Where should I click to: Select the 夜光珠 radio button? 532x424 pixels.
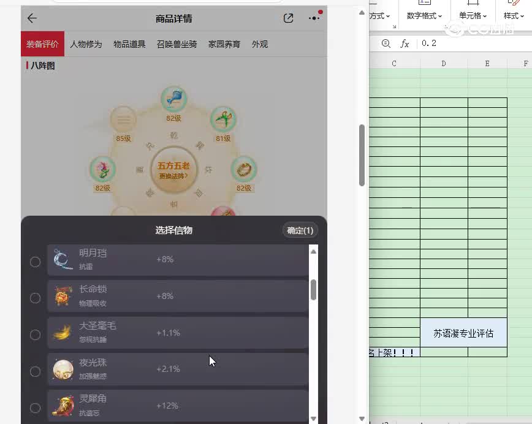[x=35, y=371]
